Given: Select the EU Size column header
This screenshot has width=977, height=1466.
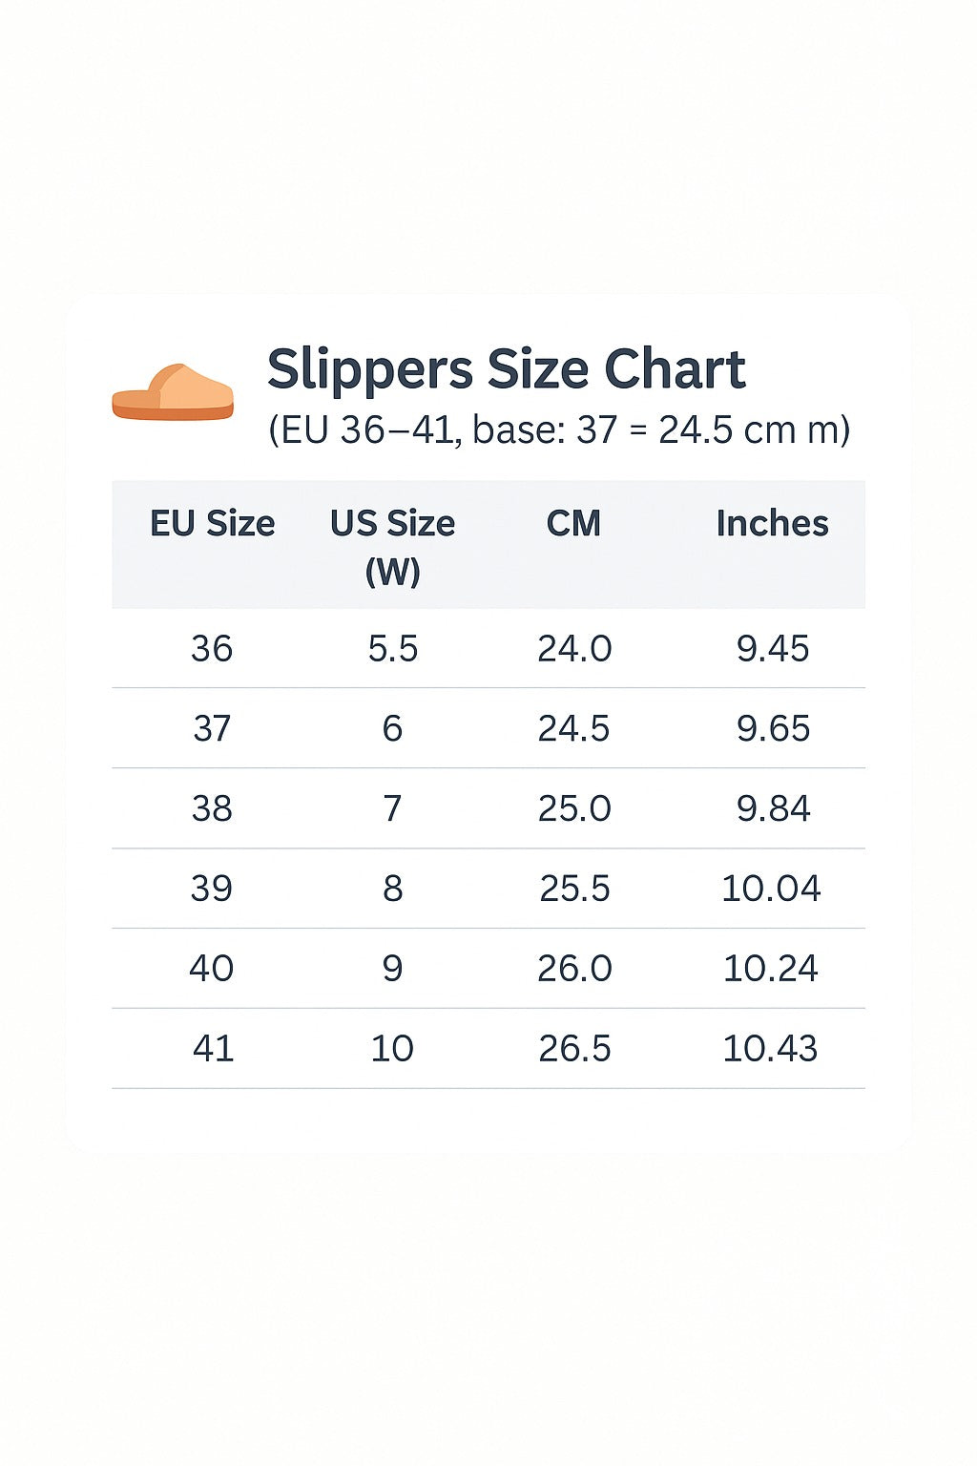Looking at the screenshot, I should [x=212, y=523].
